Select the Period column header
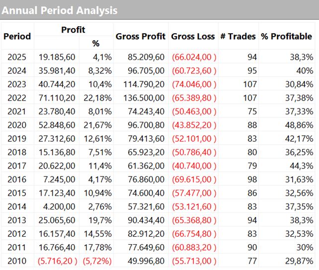 click(17, 36)
